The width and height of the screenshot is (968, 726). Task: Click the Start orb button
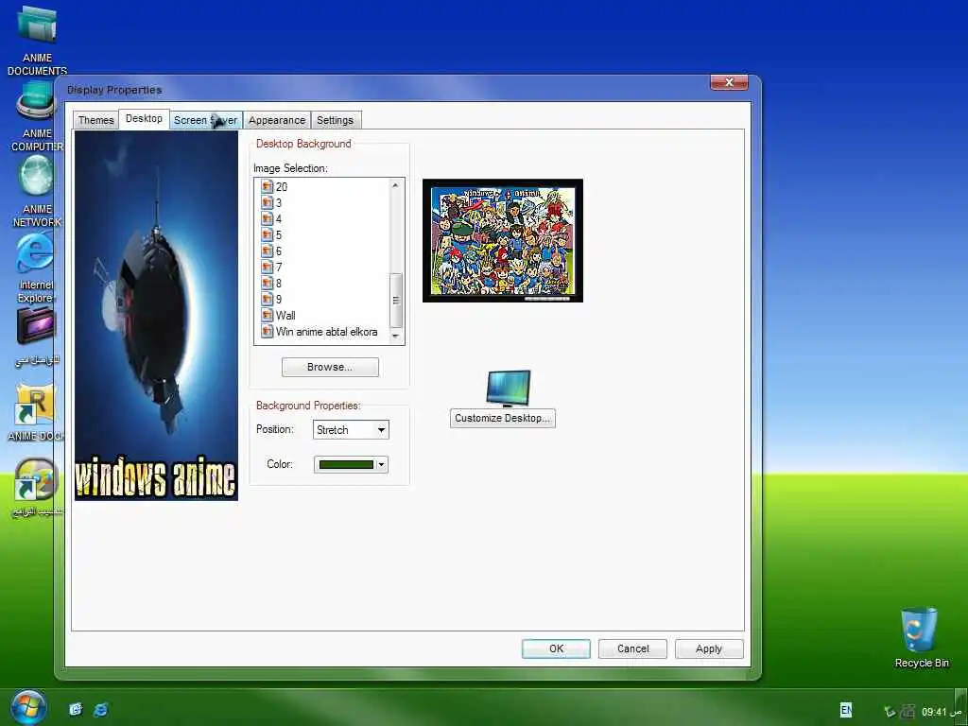click(27, 709)
